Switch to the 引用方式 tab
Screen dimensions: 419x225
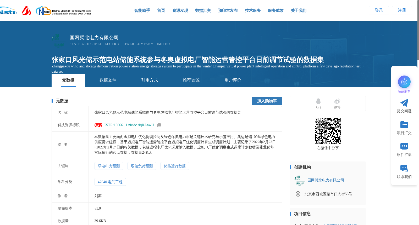150,80
